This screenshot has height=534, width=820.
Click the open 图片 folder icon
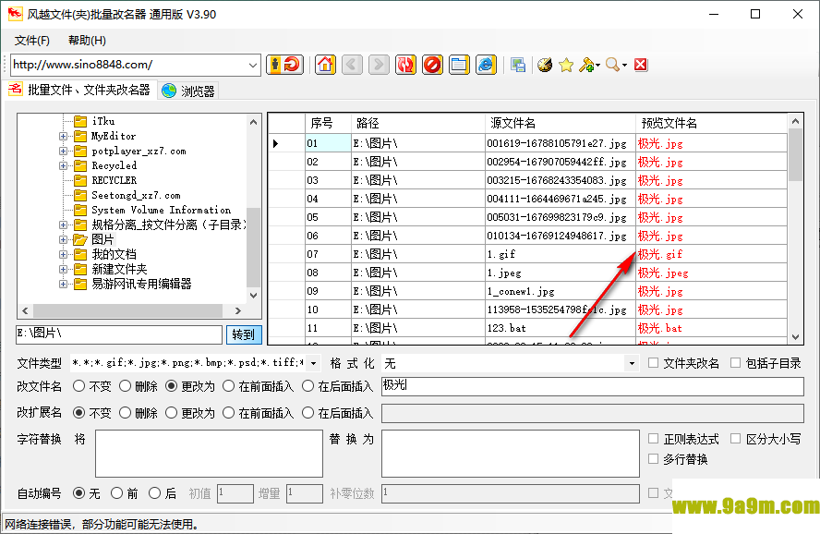click(80, 239)
